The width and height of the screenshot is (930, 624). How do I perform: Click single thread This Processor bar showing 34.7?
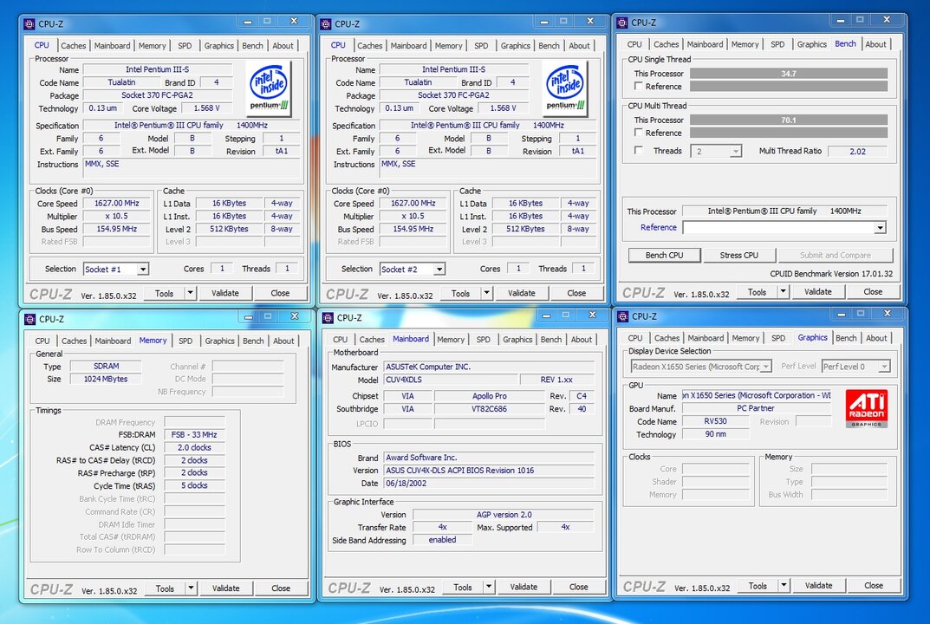789,74
